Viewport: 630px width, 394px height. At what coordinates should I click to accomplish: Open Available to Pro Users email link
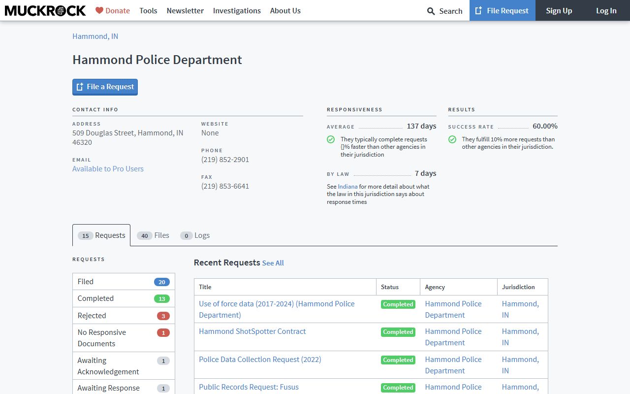(x=108, y=168)
